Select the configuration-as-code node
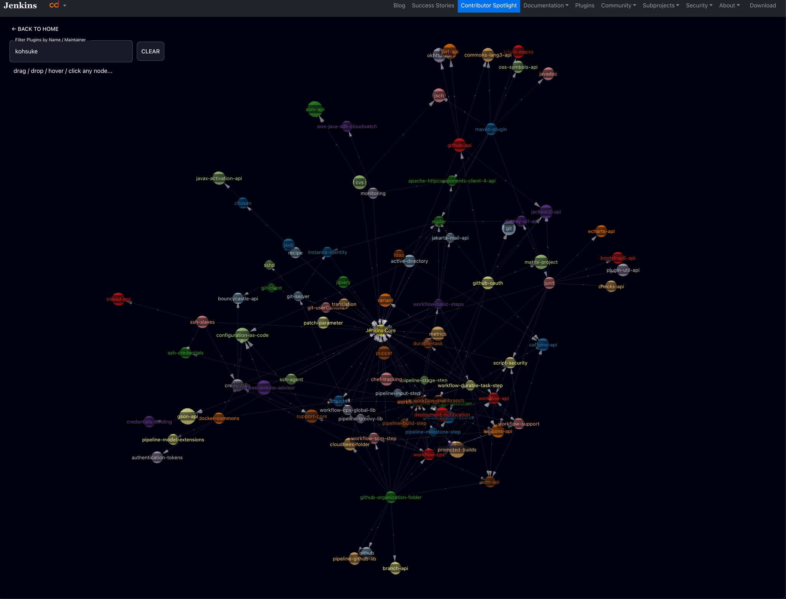 [242, 335]
